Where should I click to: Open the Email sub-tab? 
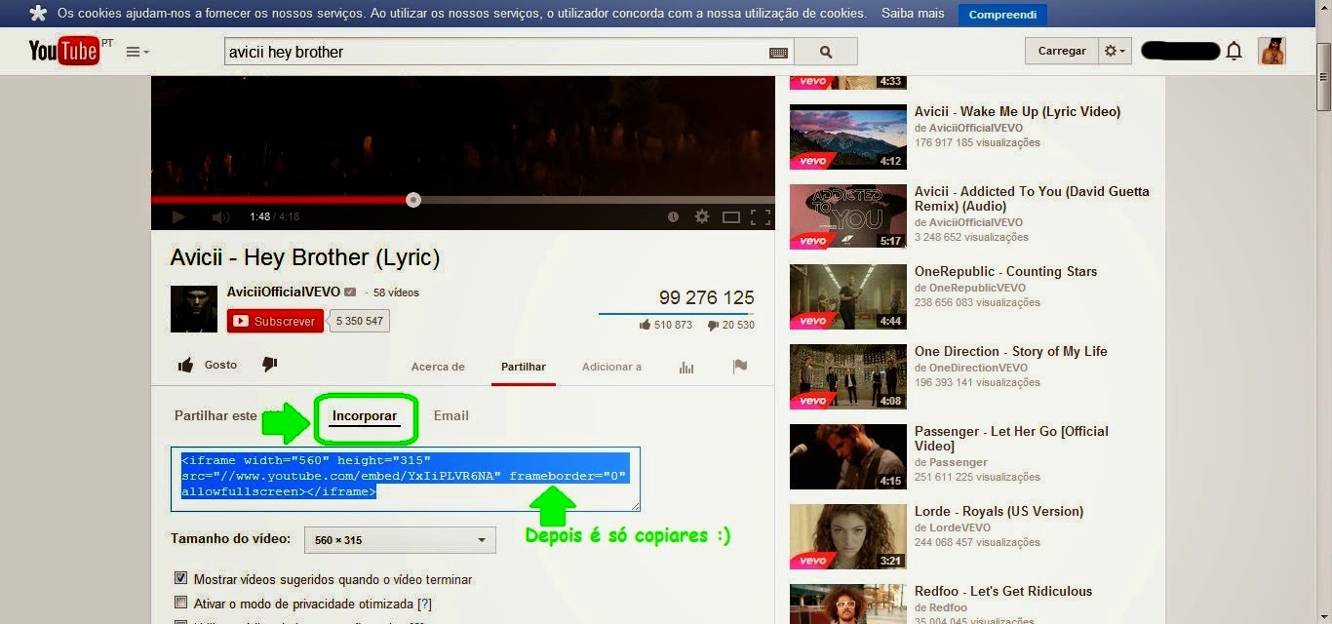[451, 415]
